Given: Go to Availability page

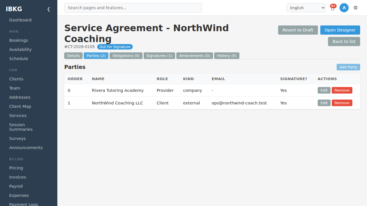Looking at the screenshot, I should coord(20,49).
